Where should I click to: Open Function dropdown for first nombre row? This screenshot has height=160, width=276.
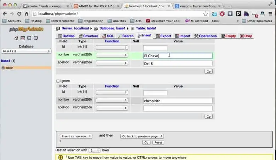pyautogui.click(x=112, y=55)
